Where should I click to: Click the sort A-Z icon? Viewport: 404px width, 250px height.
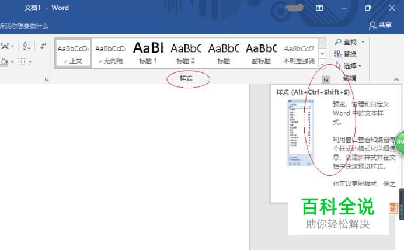click(27, 46)
